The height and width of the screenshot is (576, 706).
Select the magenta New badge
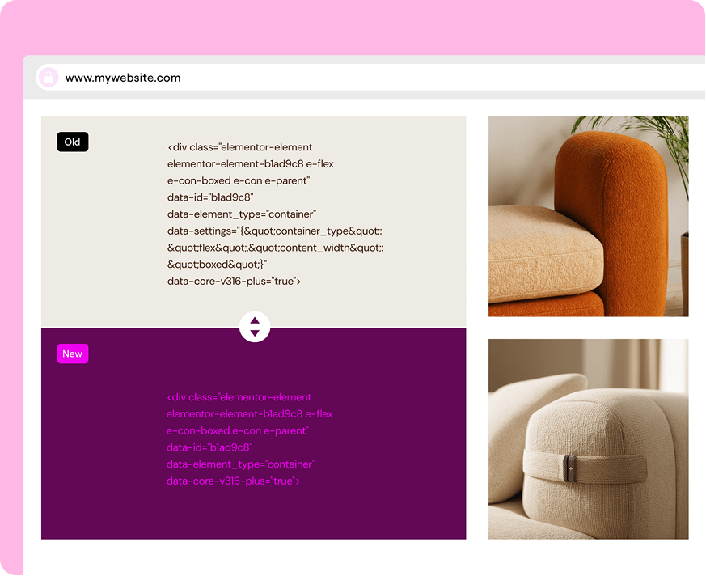pyautogui.click(x=73, y=354)
